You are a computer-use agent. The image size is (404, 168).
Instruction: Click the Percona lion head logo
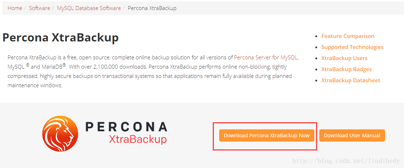pyautogui.click(x=60, y=134)
